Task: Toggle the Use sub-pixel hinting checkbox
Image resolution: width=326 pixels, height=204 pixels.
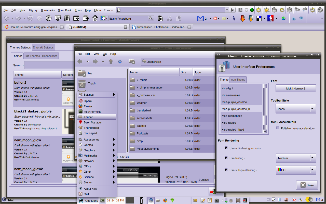Action: 226,170
